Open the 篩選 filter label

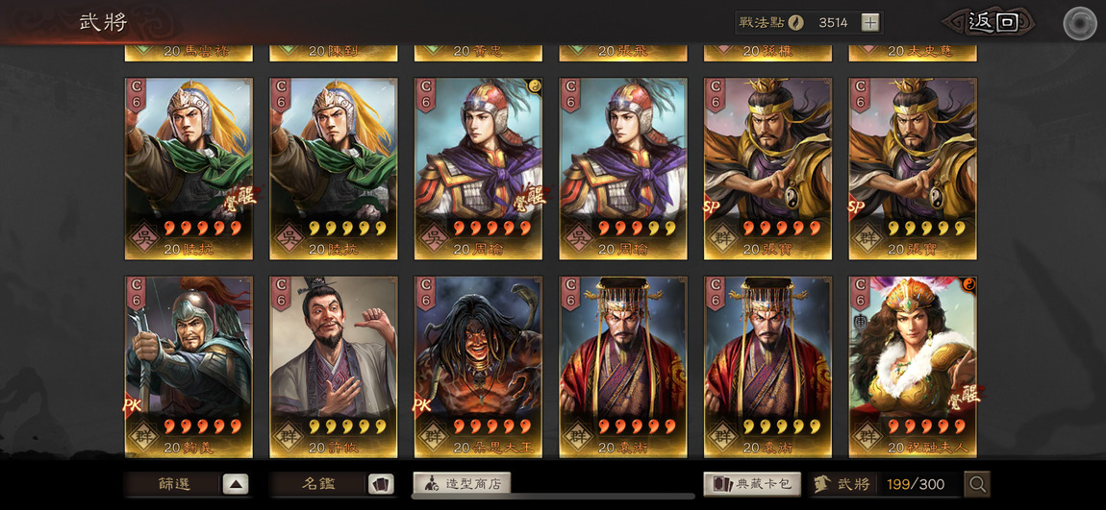[x=174, y=484]
